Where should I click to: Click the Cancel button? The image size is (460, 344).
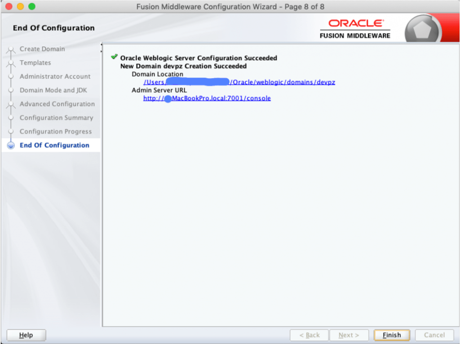[434, 335]
